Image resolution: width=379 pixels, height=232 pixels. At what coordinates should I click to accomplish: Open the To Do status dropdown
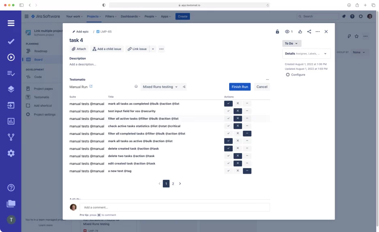292,43
